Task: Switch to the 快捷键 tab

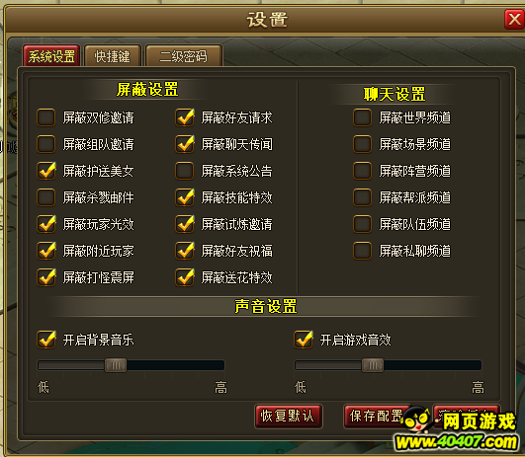Action: 113,56
